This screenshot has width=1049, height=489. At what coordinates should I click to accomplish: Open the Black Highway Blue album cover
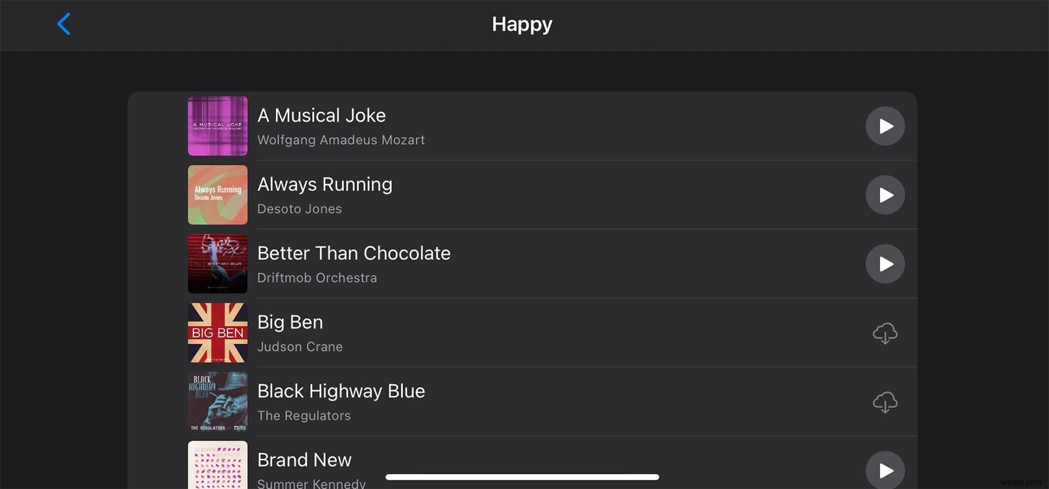(217, 403)
